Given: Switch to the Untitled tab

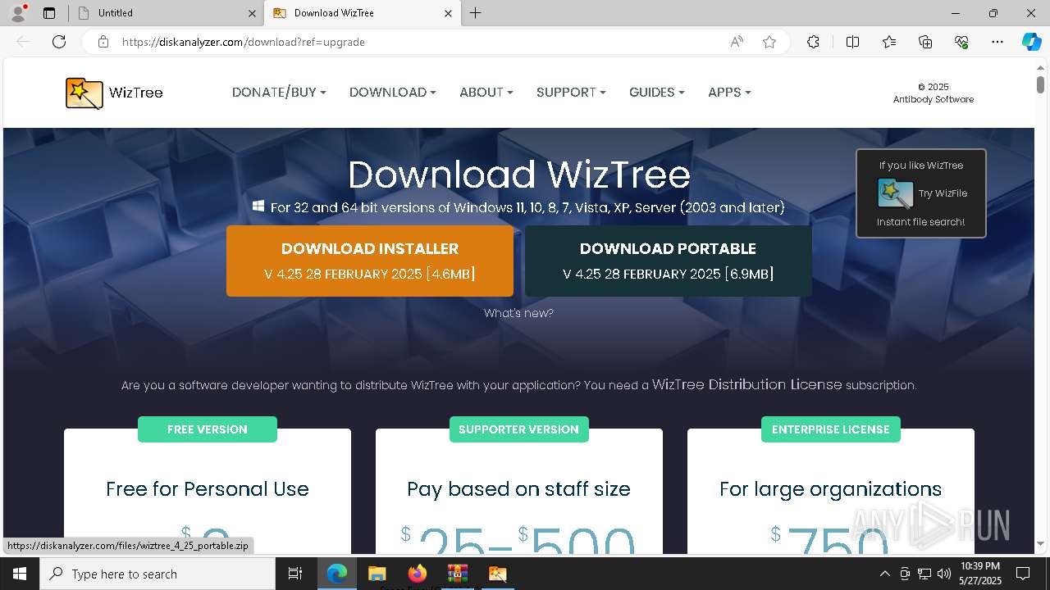Looking at the screenshot, I should [x=164, y=13].
